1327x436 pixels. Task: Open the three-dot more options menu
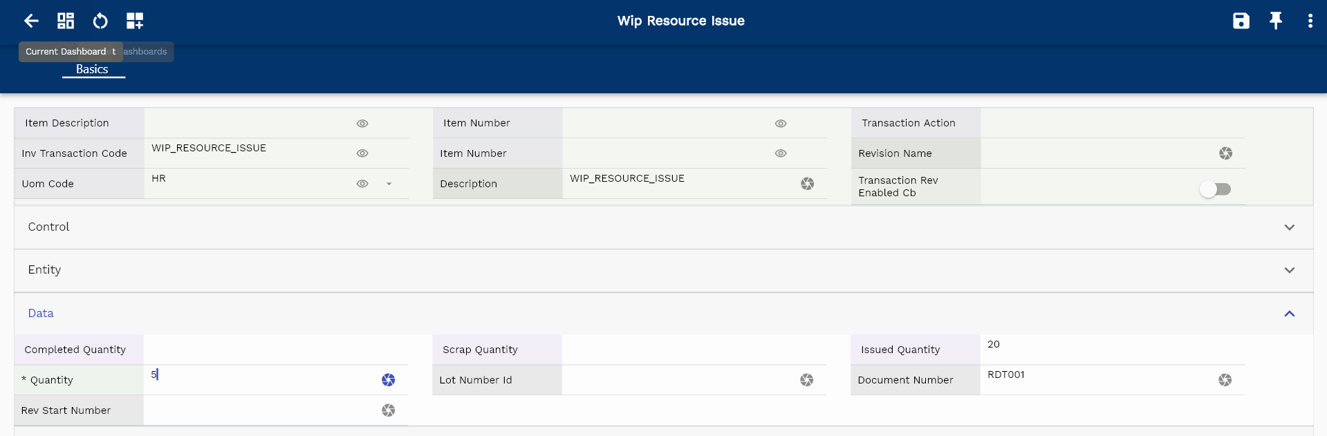[1310, 21]
